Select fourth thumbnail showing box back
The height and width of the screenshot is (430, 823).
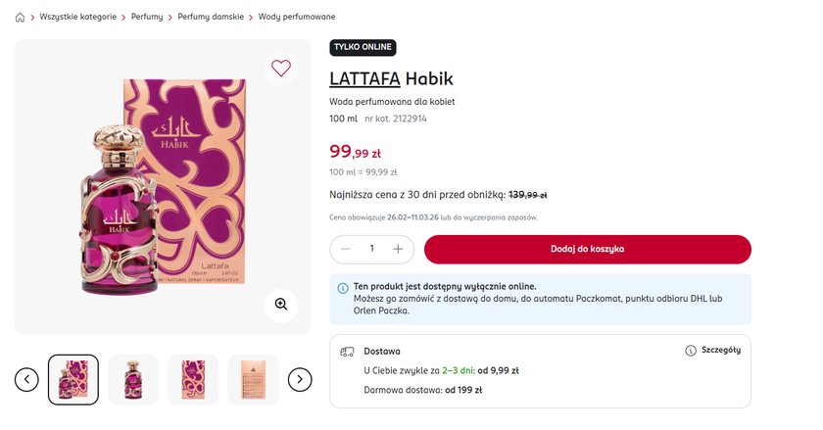(253, 379)
